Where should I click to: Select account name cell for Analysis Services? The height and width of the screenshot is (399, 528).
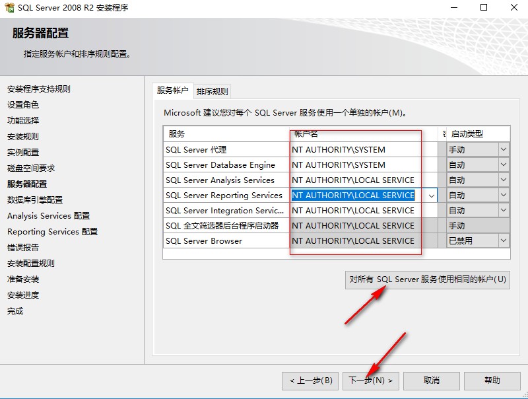364,180
